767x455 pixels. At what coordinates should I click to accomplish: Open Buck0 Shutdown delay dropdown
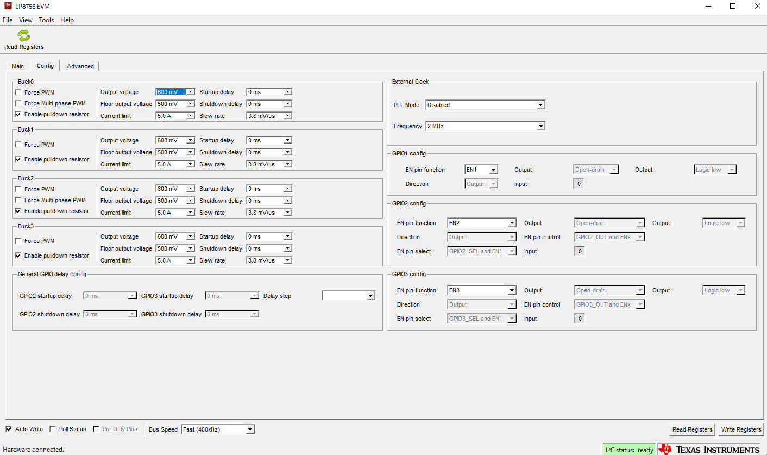pyautogui.click(x=269, y=104)
